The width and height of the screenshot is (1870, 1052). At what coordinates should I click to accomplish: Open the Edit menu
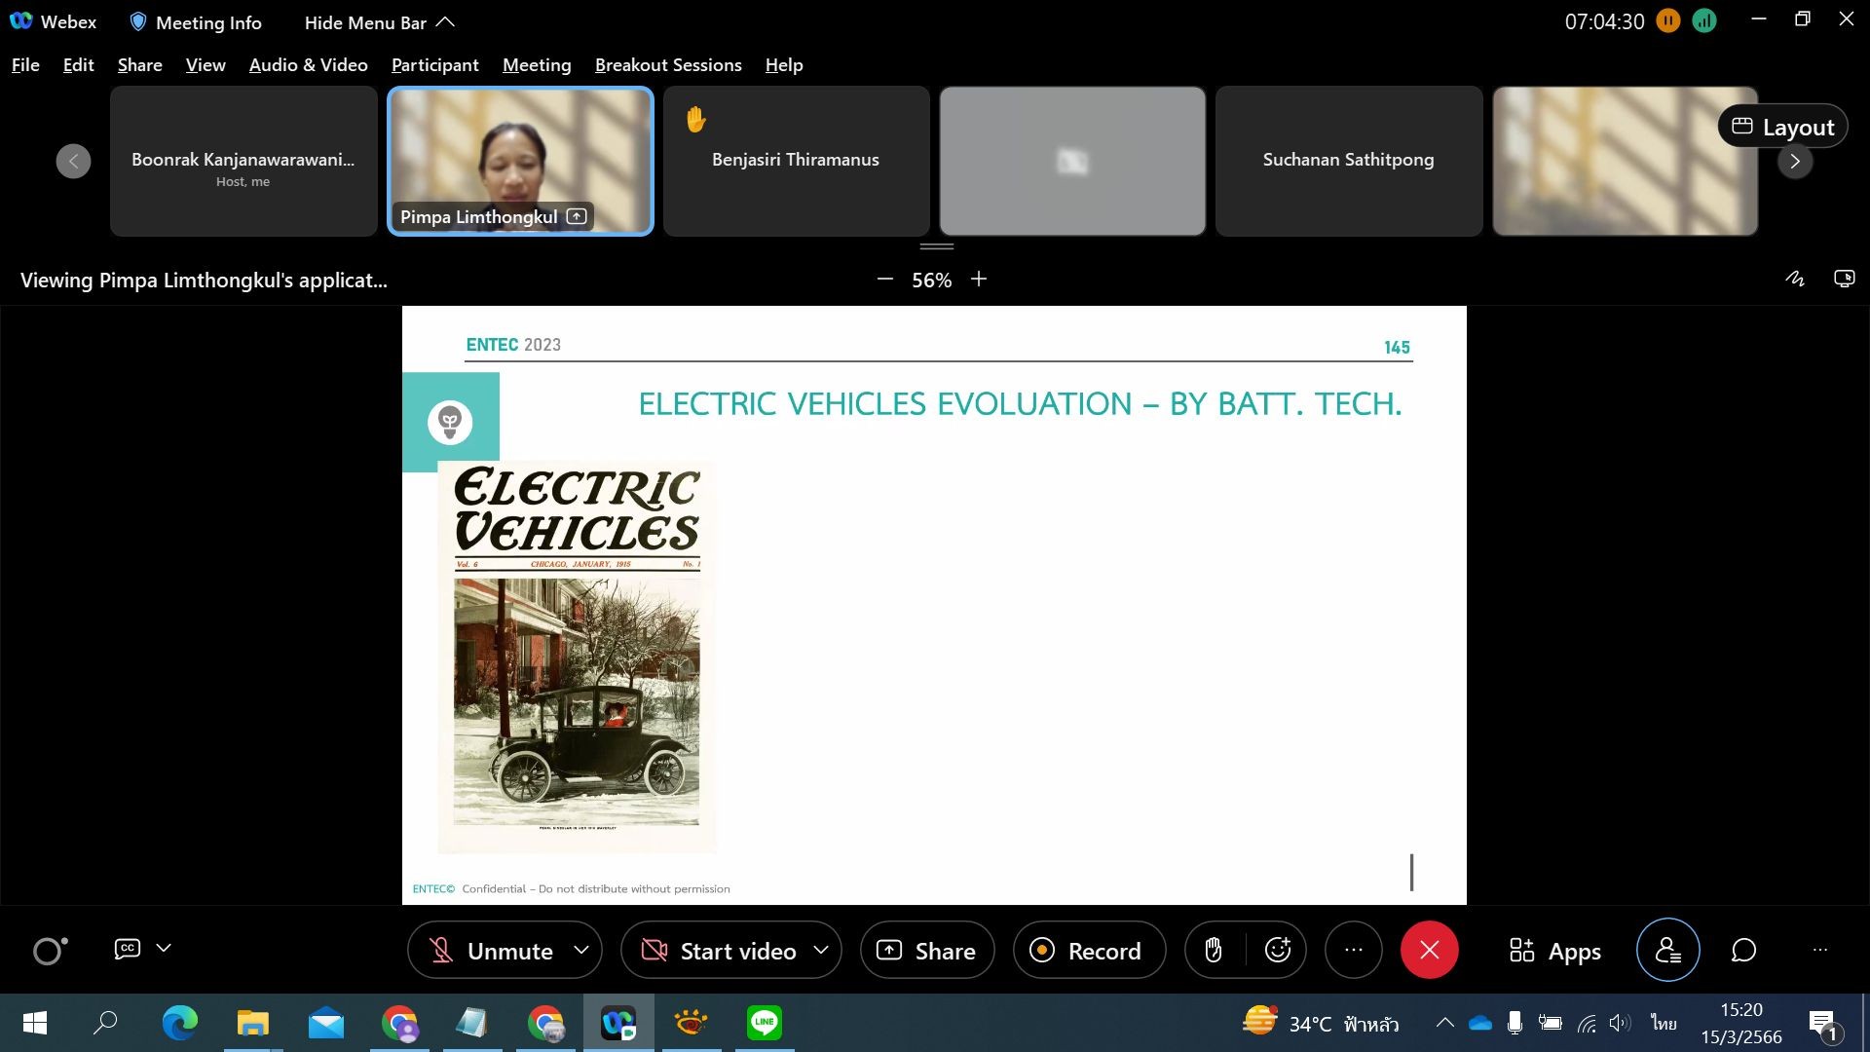coord(78,65)
